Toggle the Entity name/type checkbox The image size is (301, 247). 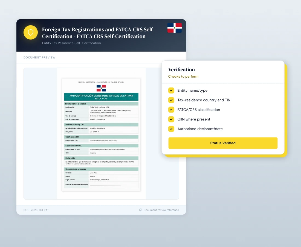[171, 91]
